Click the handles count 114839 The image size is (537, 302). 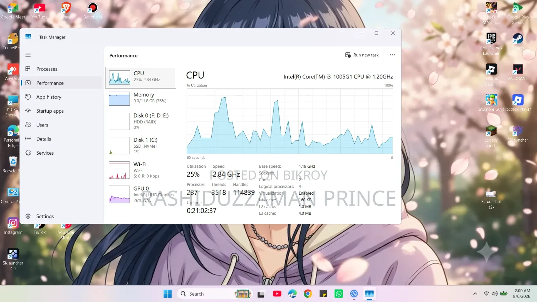(x=244, y=193)
